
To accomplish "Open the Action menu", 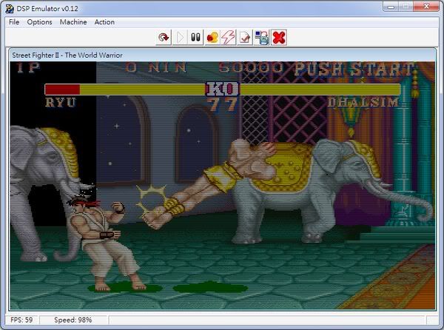I will click(104, 22).
